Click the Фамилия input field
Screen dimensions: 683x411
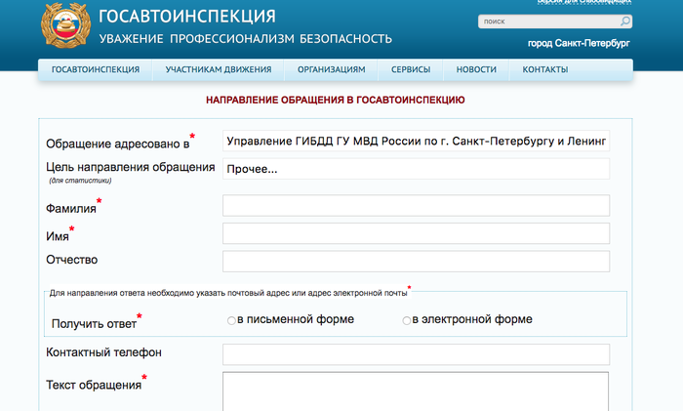(x=416, y=205)
